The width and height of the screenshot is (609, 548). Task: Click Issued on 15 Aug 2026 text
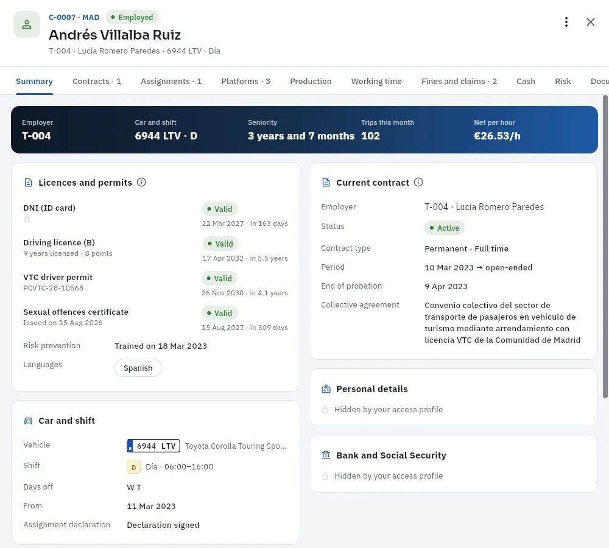pos(63,323)
